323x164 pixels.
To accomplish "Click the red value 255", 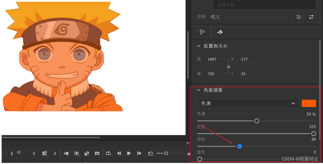I will pyautogui.click(x=313, y=127).
